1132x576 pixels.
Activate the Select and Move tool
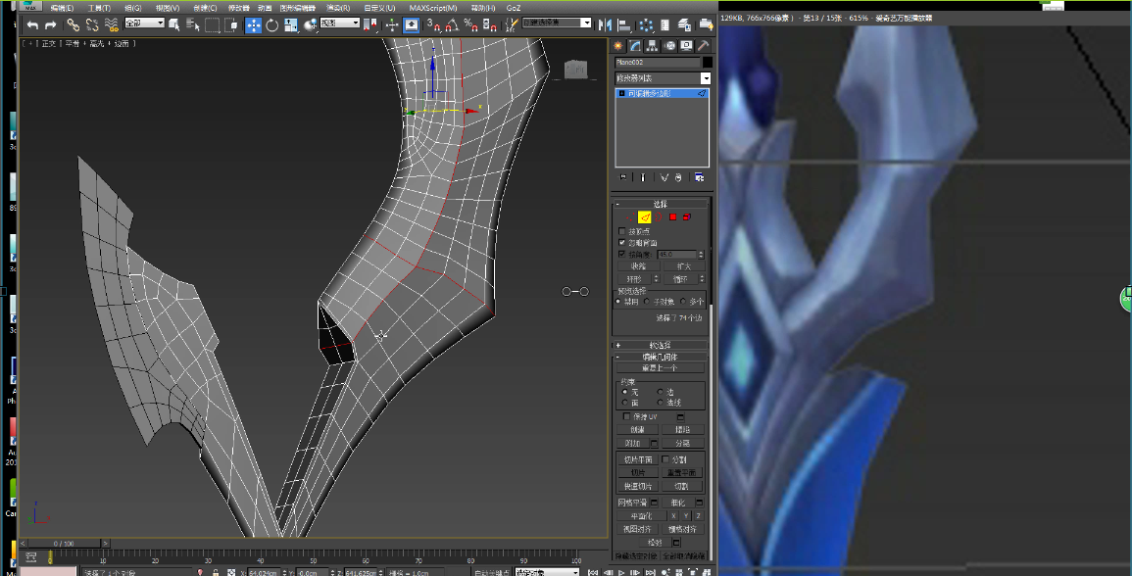[254, 25]
